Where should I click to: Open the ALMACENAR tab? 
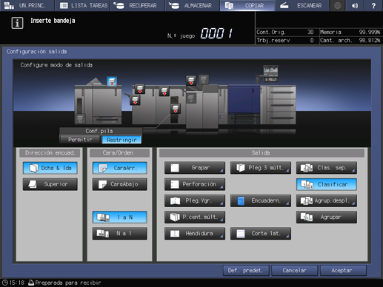(193, 5)
